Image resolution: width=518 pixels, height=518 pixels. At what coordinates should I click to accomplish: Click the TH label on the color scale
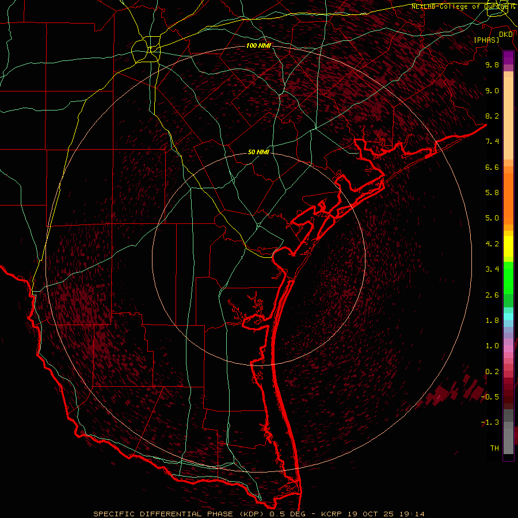(x=494, y=448)
